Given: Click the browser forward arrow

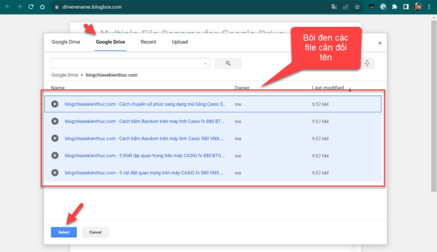Looking at the screenshot, I should (19, 7).
